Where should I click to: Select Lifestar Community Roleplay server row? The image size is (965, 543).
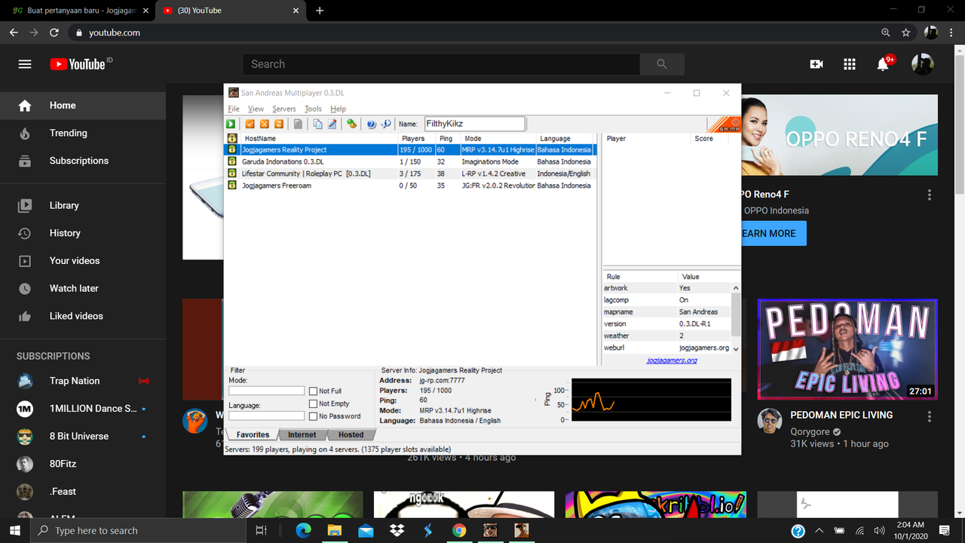click(411, 173)
